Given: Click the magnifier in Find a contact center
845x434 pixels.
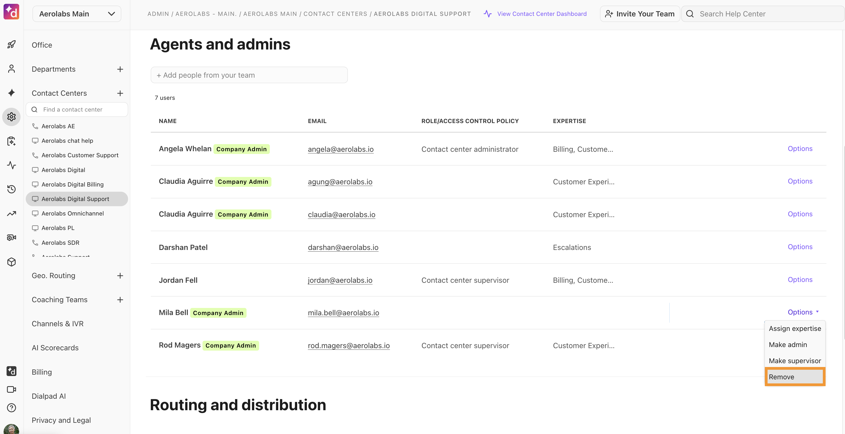Looking at the screenshot, I should pos(34,109).
